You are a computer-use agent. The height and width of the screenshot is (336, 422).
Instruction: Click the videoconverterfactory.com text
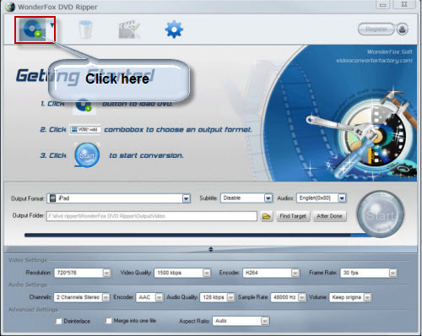[374, 61]
